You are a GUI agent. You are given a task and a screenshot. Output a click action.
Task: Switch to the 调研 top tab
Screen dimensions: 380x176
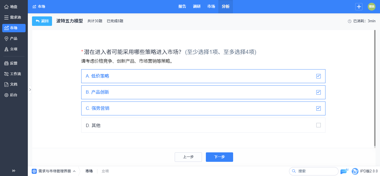tap(197, 7)
